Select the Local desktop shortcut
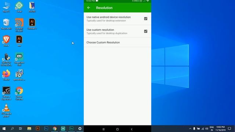Image resolution: width=235 pixels, height=132 pixels. tap(19, 7)
